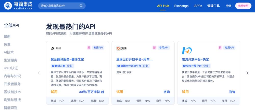Open the iAPPs tab
This screenshot has height=112, width=255.
tap(198, 6)
